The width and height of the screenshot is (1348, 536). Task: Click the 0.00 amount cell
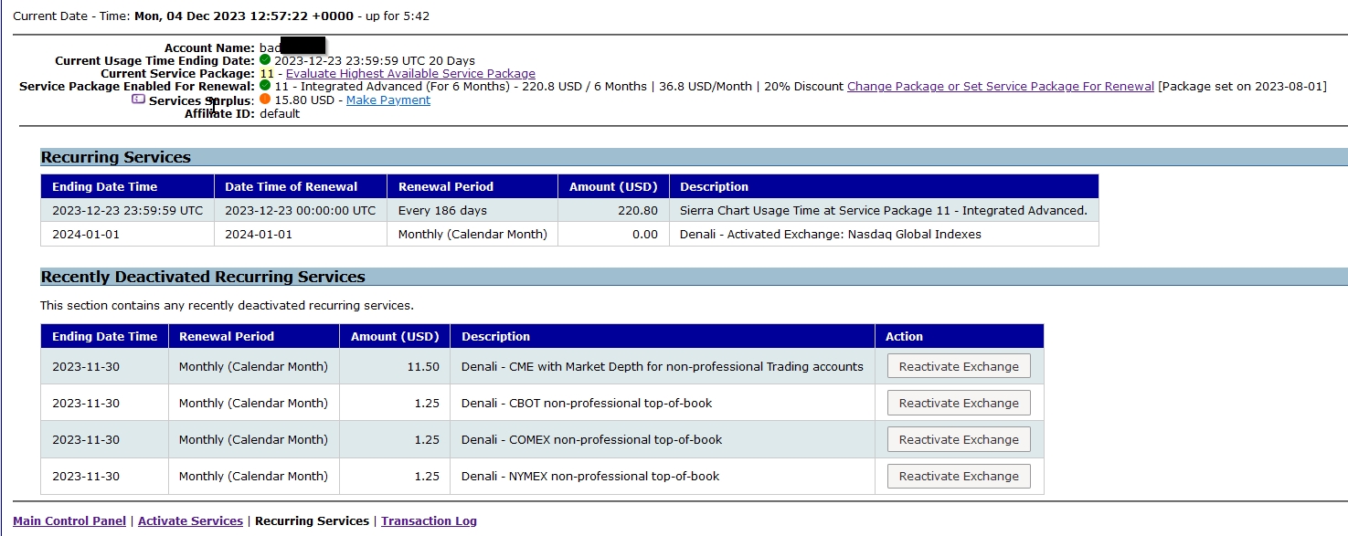[613, 234]
